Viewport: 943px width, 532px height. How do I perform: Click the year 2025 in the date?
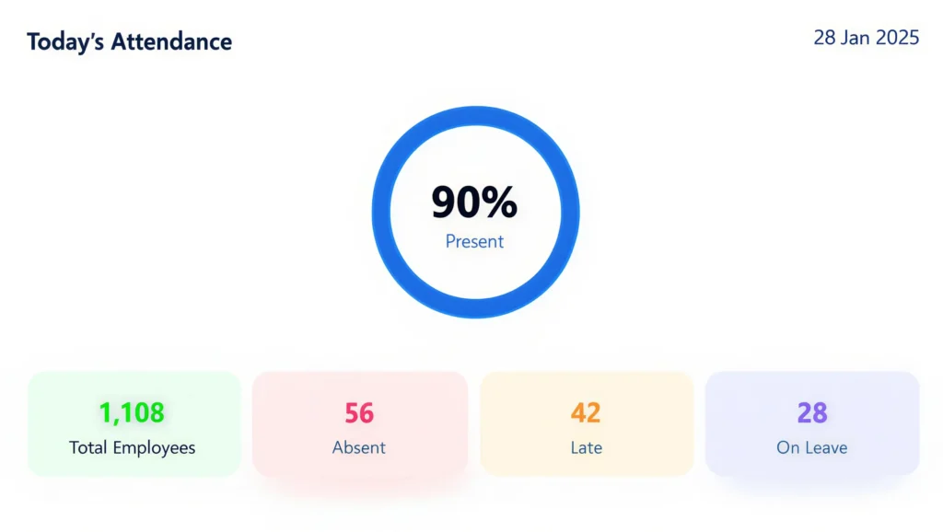point(897,38)
